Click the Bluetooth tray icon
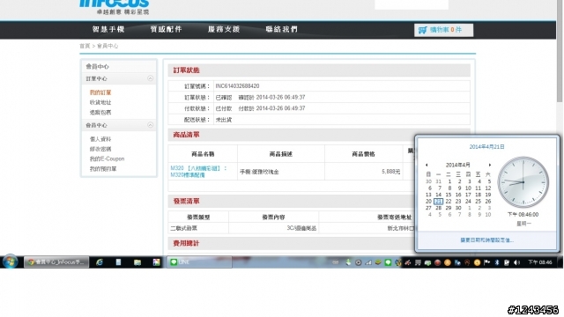Viewport: 564px width, 317px height. pos(497,262)
